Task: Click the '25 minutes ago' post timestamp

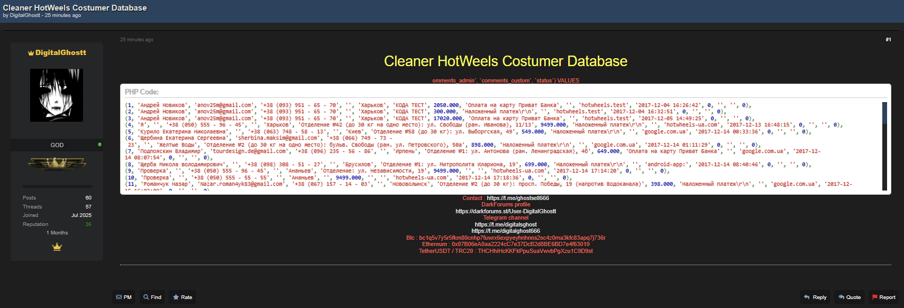Action: [136, 40]
